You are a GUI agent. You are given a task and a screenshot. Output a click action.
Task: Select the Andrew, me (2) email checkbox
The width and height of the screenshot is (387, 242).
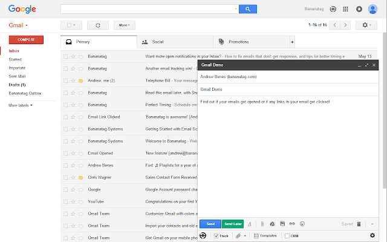click(66, 80)
